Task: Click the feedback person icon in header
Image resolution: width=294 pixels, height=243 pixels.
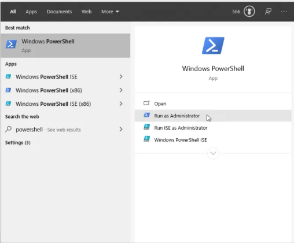Action: 268,12
